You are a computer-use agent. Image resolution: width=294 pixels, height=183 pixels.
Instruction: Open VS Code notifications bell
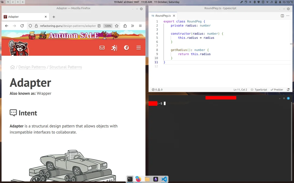pos(288,90)
